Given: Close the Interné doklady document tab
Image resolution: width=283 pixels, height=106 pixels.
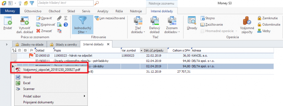Looking at the screenshot, I should [x=108, y=44].
